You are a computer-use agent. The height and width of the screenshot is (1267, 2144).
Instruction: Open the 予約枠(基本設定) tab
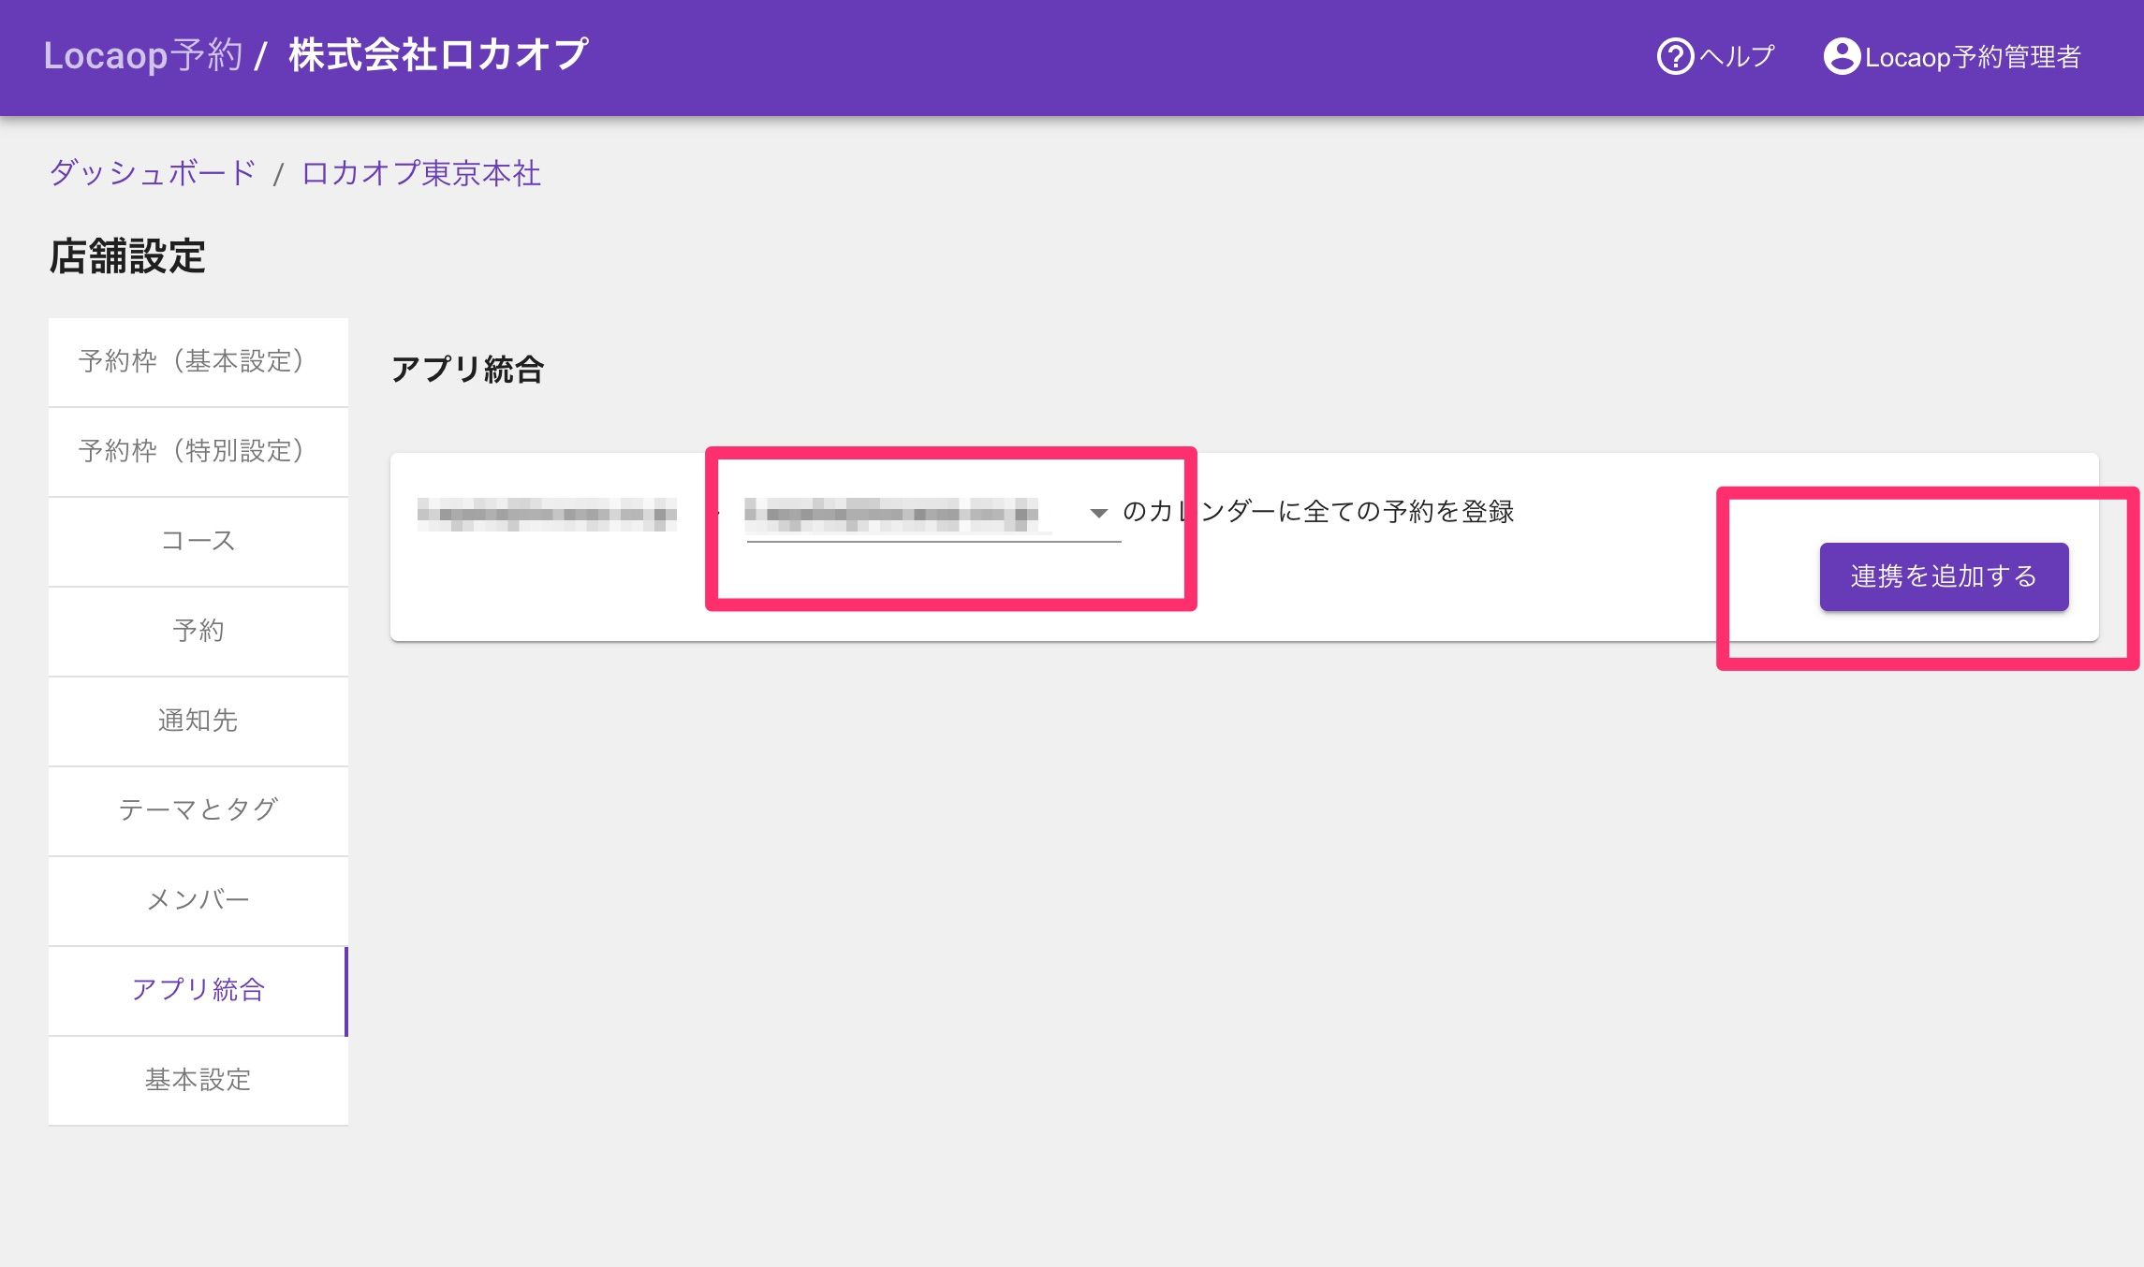[x=198, y=362]
